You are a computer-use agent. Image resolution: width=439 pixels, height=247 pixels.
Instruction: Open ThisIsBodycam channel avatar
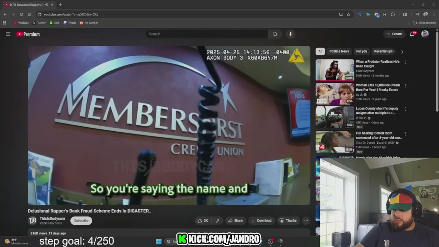pyautogui.click(x=32, y=221)
